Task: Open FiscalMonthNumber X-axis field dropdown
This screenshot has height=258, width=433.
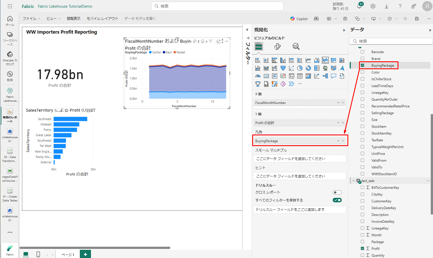Action: 338,103
